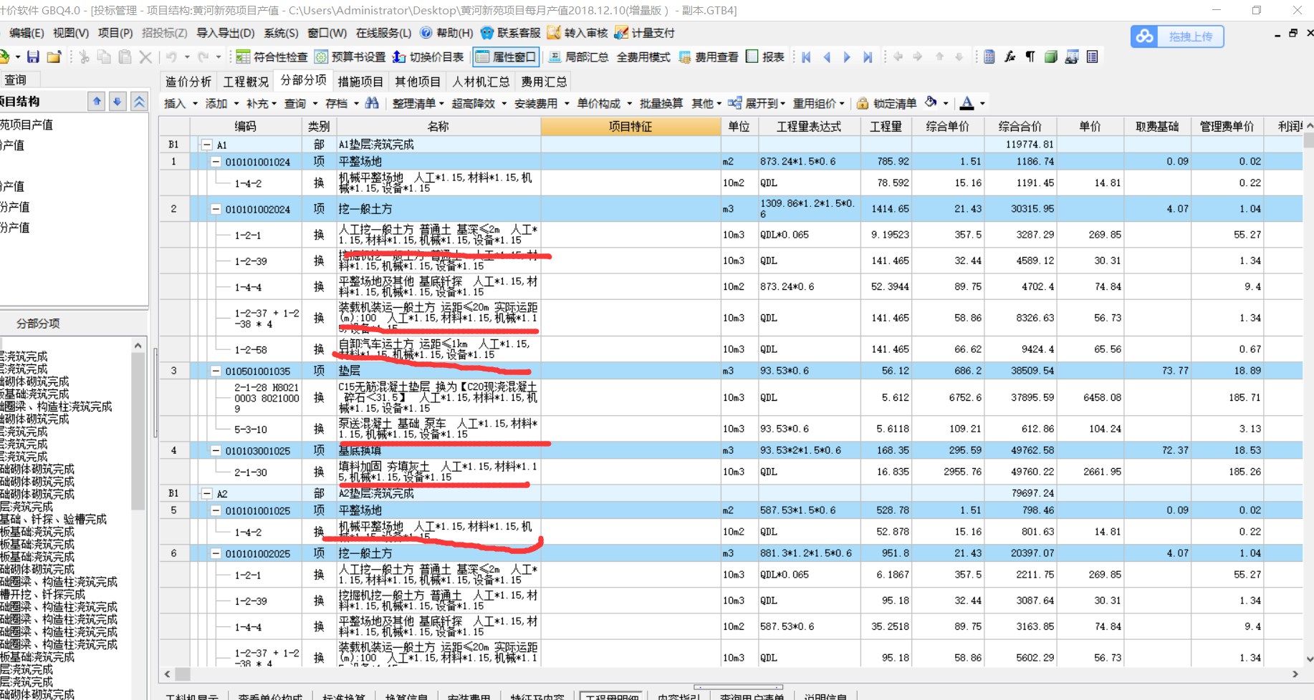This screenshot has width=1314, height=700.
Task: Click 局部汇总 button
Action: click(x=579, y=57)
